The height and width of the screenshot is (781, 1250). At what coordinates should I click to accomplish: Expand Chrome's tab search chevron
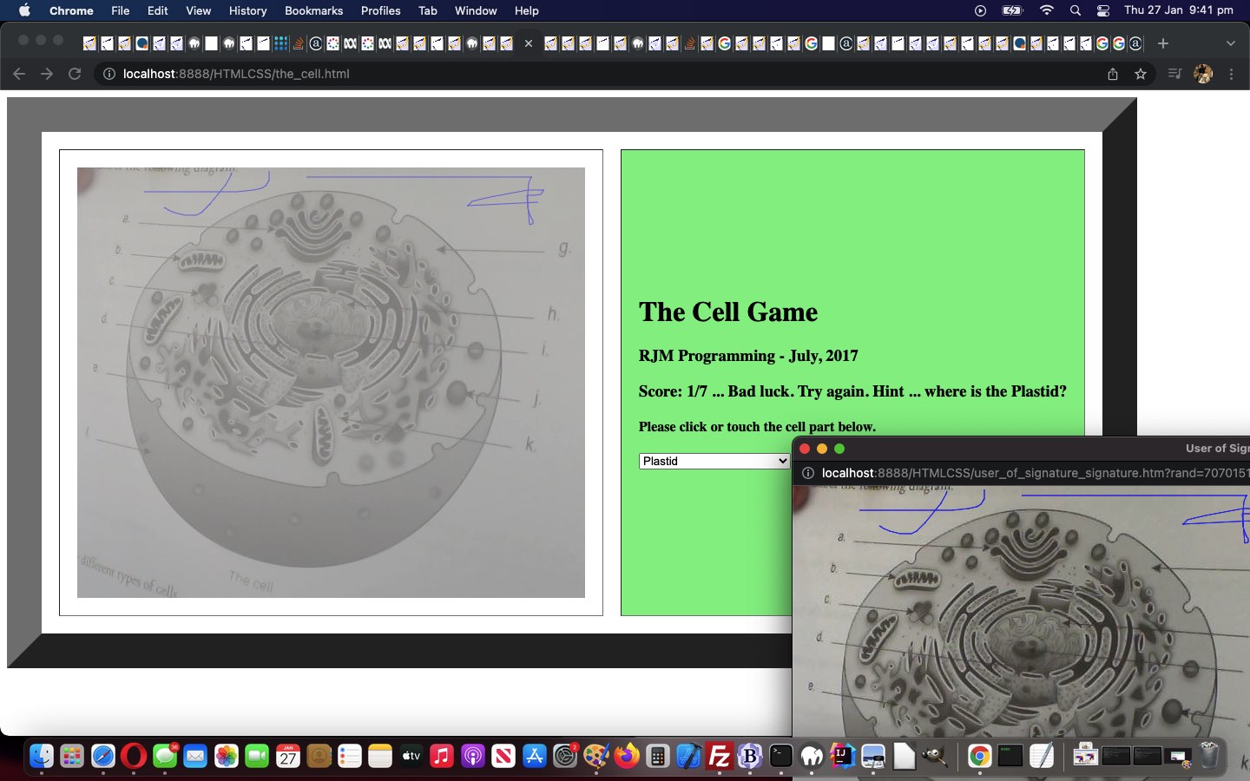tap(1230, 43)
